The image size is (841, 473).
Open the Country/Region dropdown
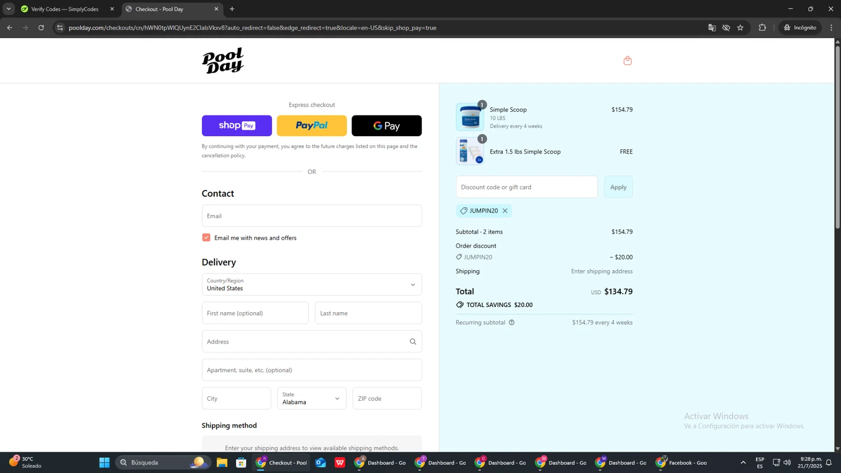click(312, 285)
